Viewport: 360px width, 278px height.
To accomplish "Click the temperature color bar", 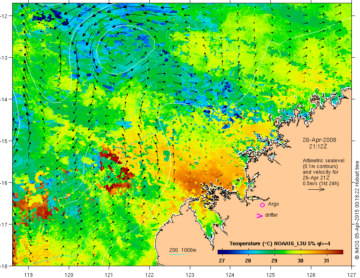I will [x=280, y=252].
